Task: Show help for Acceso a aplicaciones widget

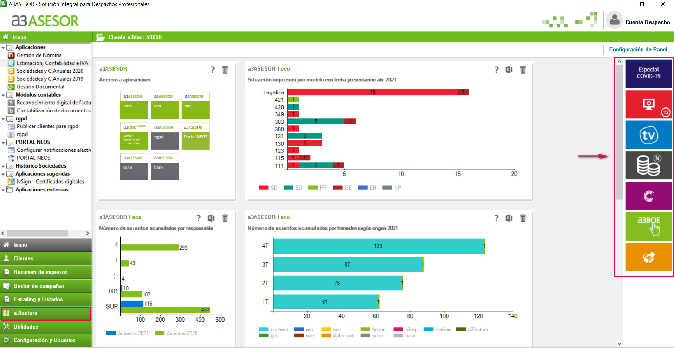Action: [x=213, y=70]
